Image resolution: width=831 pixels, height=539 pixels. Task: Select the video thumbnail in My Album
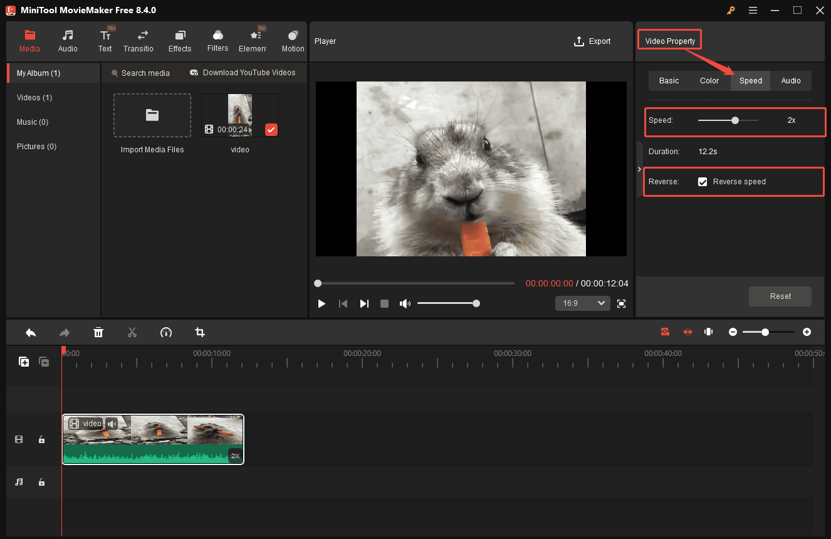(240, 114)
